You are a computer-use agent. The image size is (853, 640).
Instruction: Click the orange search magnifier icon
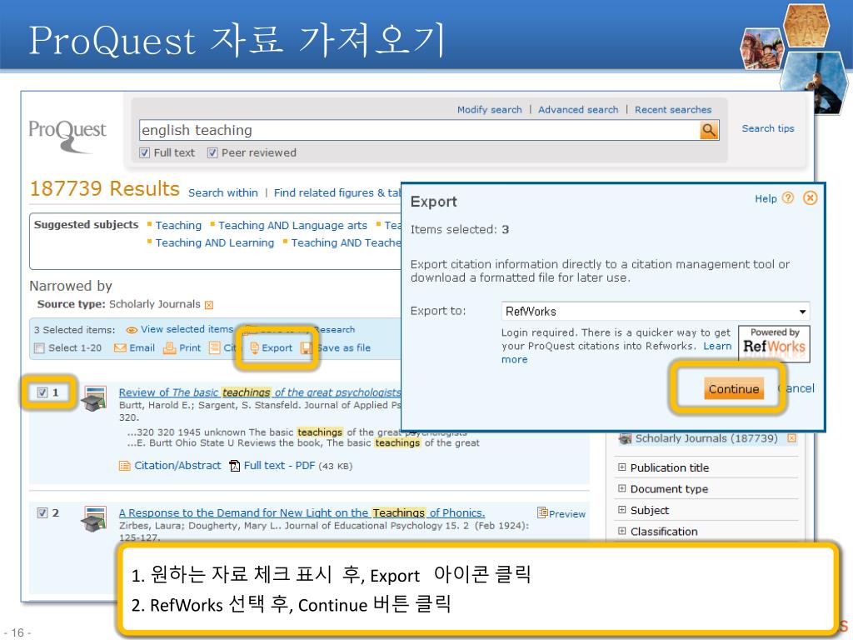709,130
